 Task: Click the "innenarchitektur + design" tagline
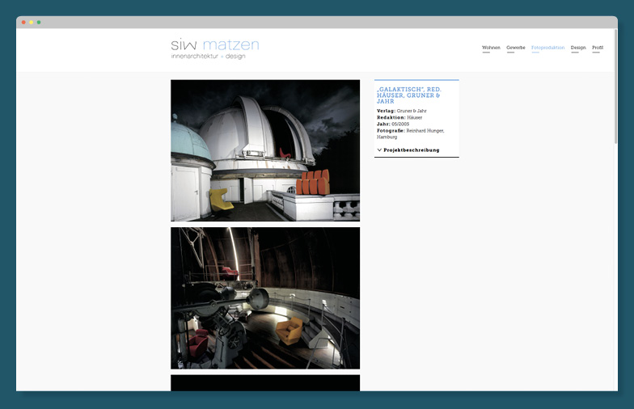pyautogui.click(x=208, y=57)
